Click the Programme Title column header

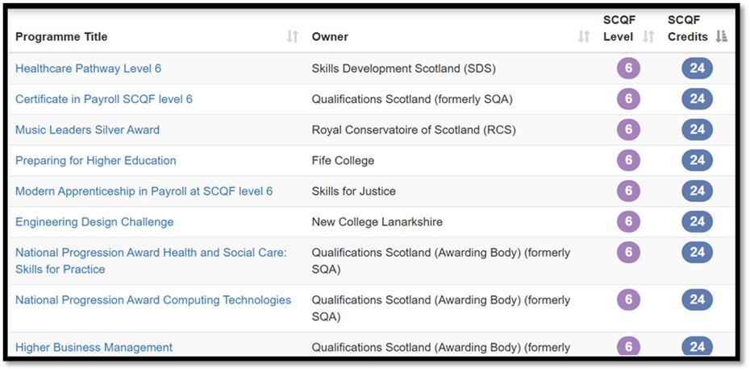pyautogui.click(x=62, y=37)
